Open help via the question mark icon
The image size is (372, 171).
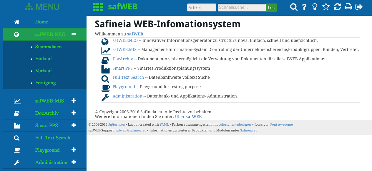click(x=305, y=7)
